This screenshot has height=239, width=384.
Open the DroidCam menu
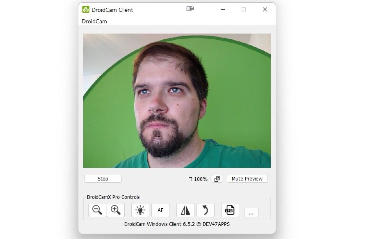click(x=94, y=22)
